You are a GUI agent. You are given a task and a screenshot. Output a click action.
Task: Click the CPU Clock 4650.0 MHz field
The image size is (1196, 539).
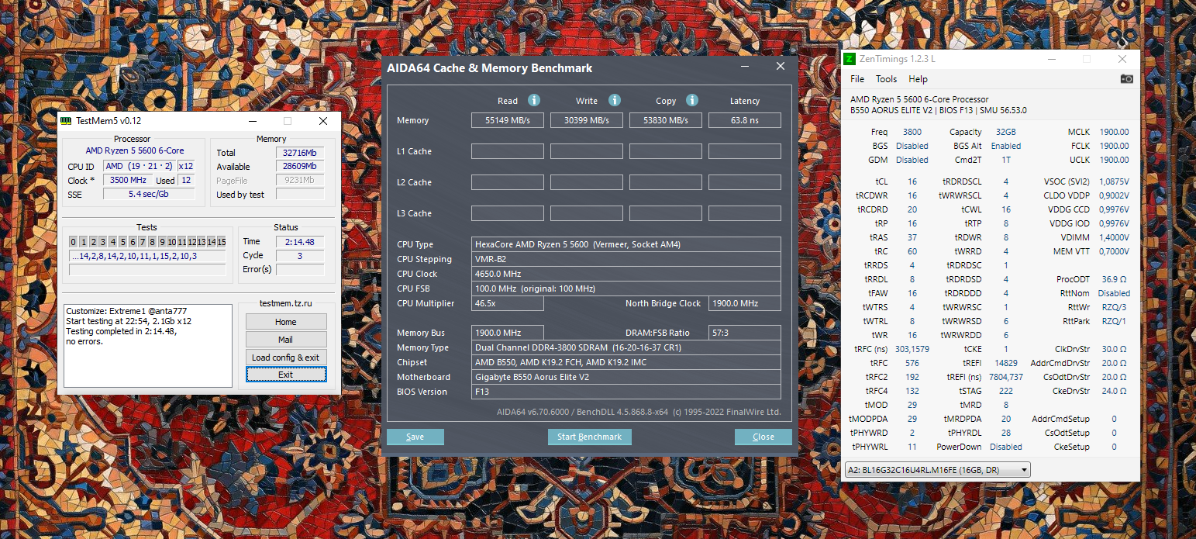(626, 274)
